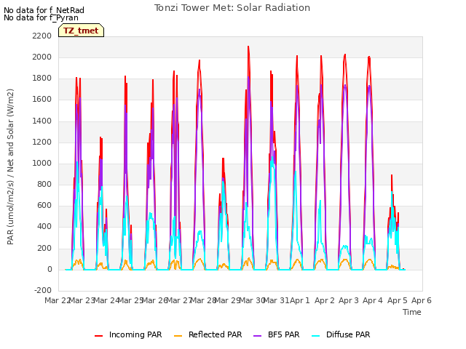The width and height of the screenshot is (466, 349).
Task: Click the chart title Tonzi Tower Met: Solar Radiation
Action: 232,8
